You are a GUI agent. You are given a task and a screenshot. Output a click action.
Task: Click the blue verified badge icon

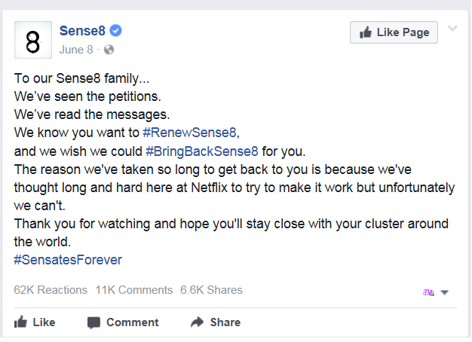click(x=116, y=31)
